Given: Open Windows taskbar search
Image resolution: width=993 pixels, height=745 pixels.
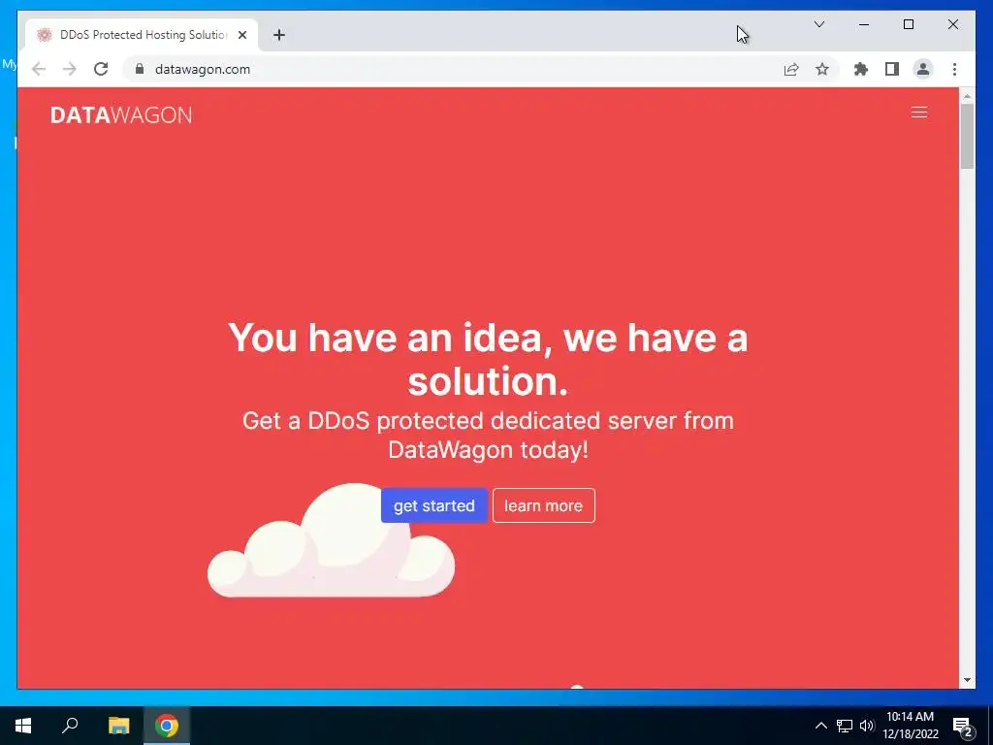Looking at the screenshot, I should pos(70,726).
